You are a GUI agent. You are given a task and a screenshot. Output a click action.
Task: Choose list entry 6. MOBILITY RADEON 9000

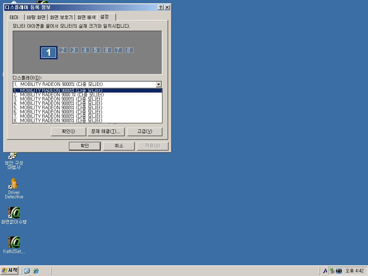pos(87,112)
